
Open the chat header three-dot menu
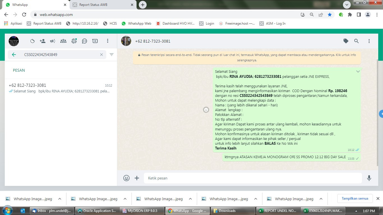click(x=369, y=41)
